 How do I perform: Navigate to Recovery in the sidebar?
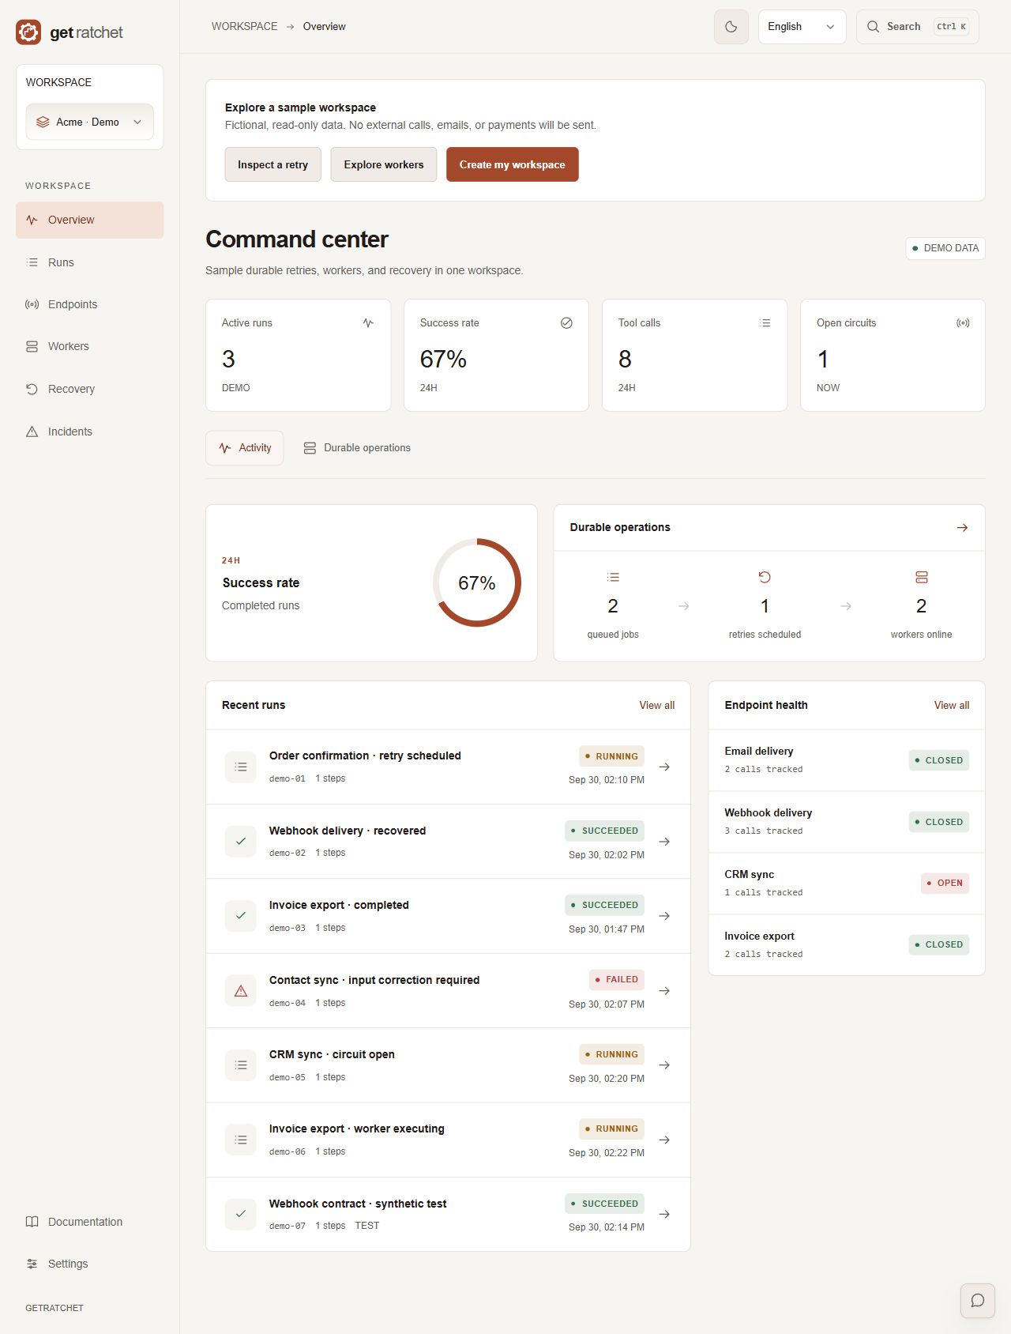pos(90,389)
